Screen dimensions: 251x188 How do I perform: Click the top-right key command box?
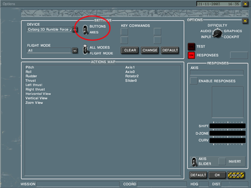(x=157, y=32)
